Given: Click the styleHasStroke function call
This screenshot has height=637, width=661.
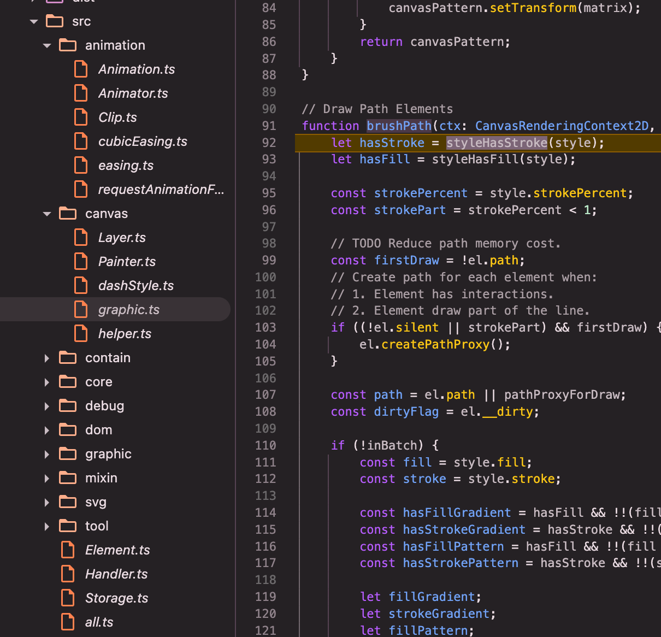Looking at the screenshot, I should 497,143.
